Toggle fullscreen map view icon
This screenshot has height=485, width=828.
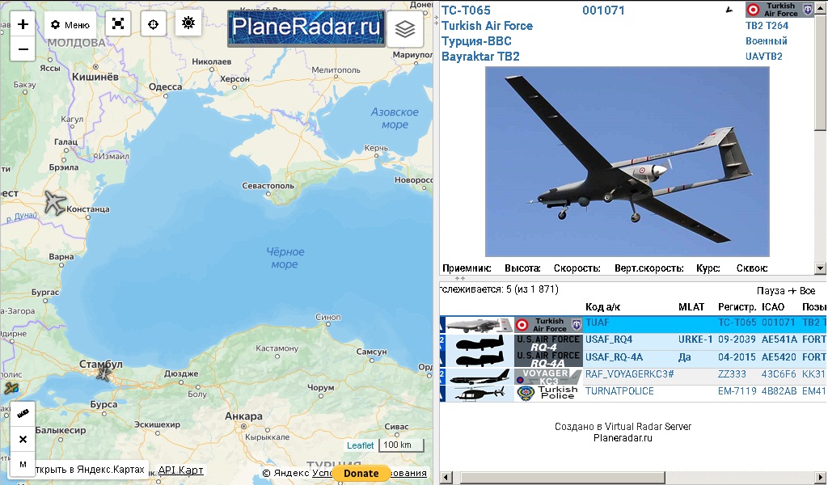pyautogui.click(x=118, y=23)
